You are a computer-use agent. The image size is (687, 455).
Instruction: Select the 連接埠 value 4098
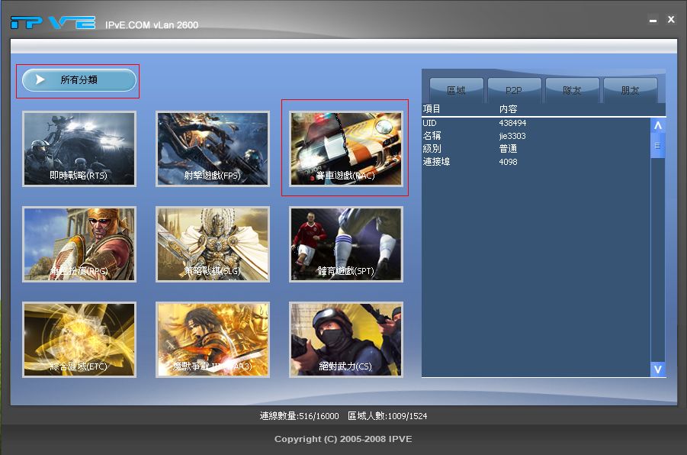click(x=509, y=162)
